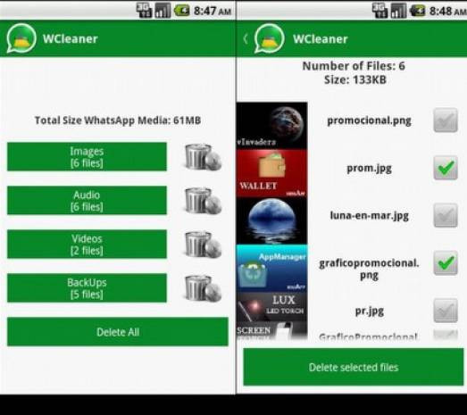Screen dimensions: 467x415
Task: Tap signal bars in left status bar
Action: pos(163,11)
